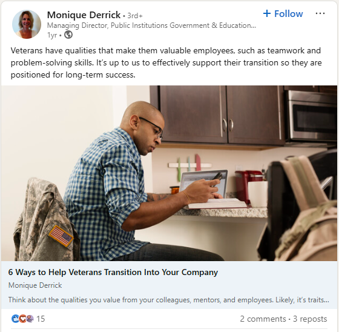Open the '6 Ways to Help Veterans' article title
The image size is (339, 332).
[x=113, y=272]
